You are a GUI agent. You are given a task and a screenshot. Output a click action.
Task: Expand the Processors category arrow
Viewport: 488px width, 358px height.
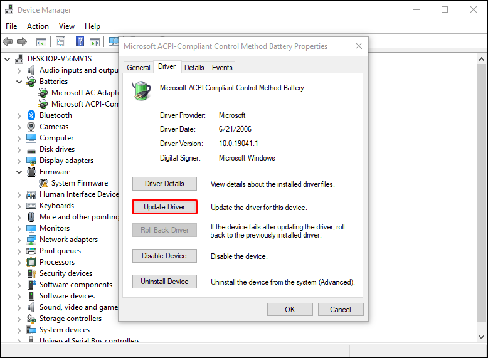tap(19, 263)
